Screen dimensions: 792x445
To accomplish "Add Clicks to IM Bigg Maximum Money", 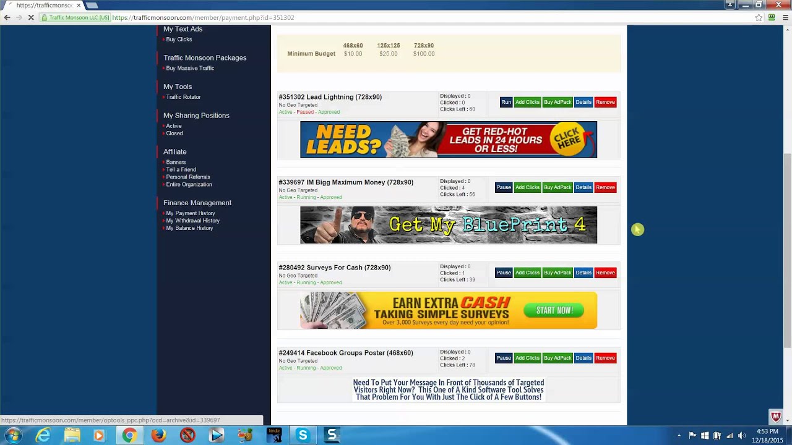I will 527,187.
